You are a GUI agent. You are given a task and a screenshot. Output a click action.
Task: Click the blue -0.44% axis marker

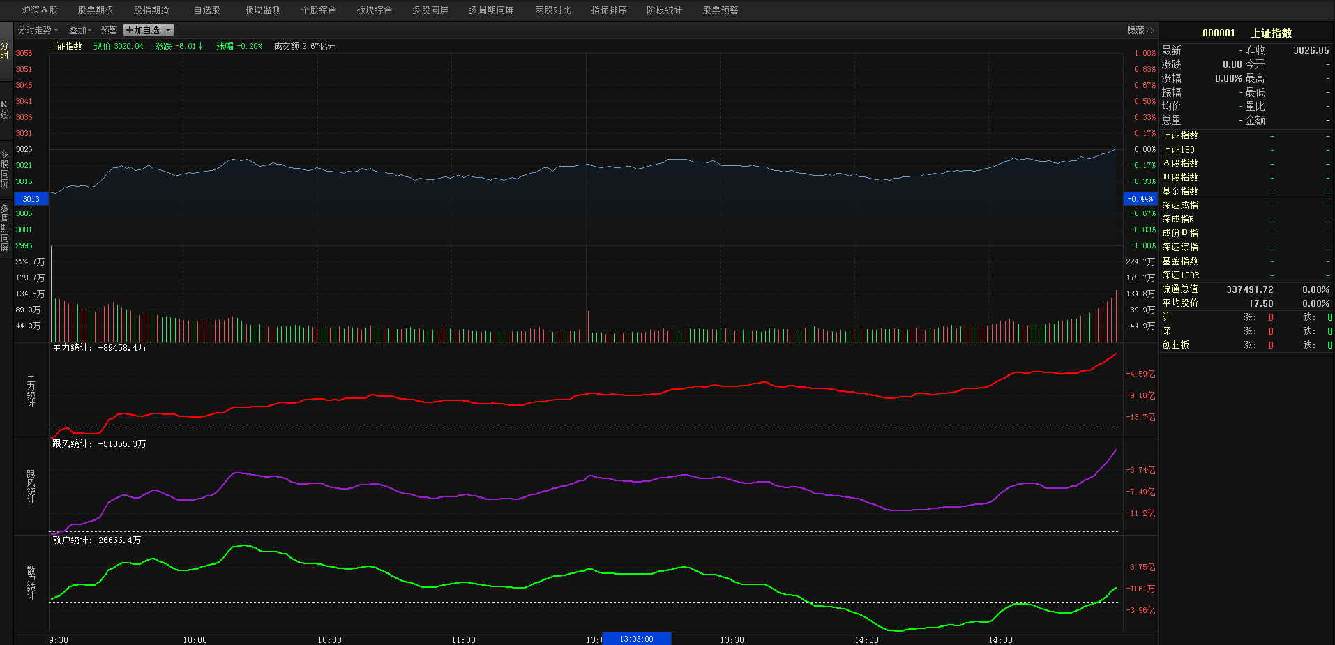click(x=1141, y=199)
